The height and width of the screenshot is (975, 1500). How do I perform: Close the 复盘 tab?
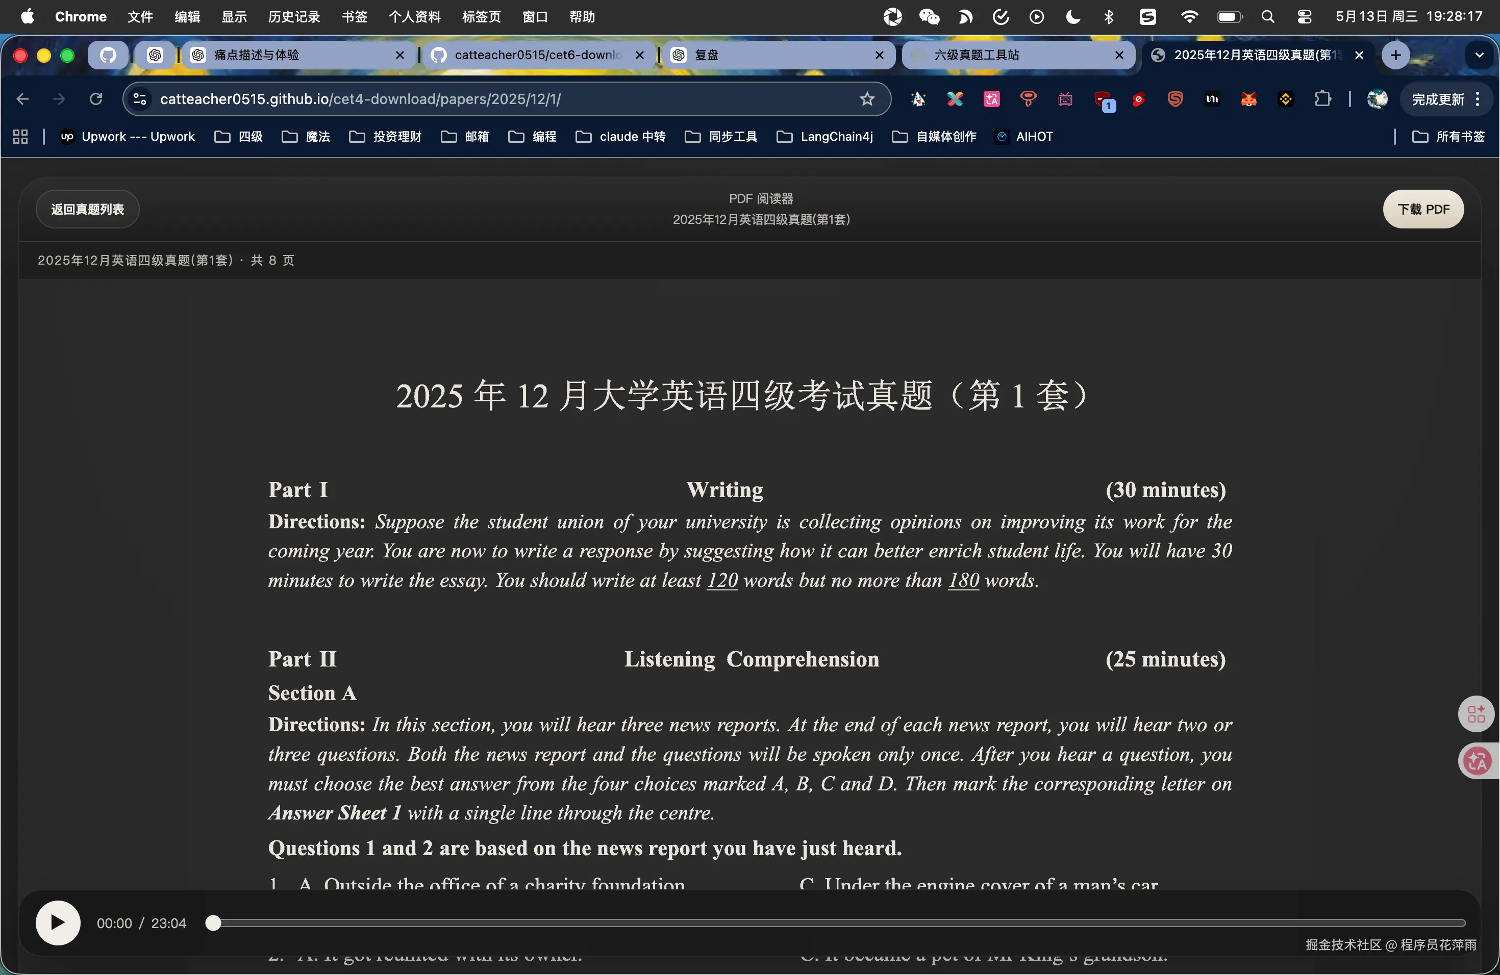pyautogui.click(x=879, y=55)
